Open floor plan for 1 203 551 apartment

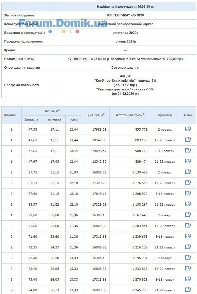click(x=188, y=225)
